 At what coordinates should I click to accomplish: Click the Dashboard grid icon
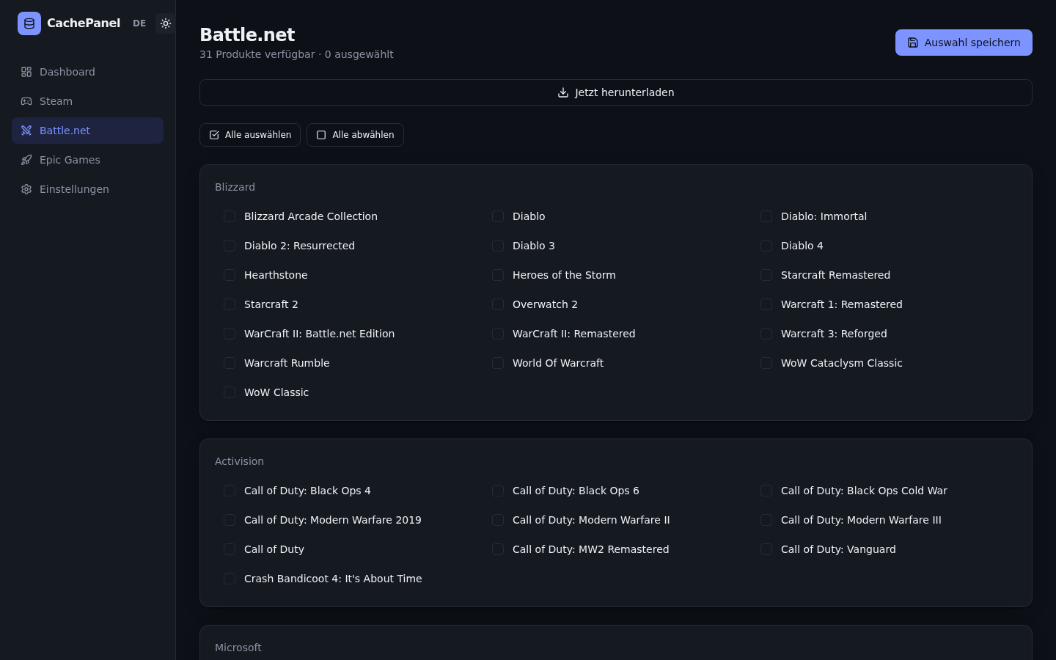coord(26,72)
